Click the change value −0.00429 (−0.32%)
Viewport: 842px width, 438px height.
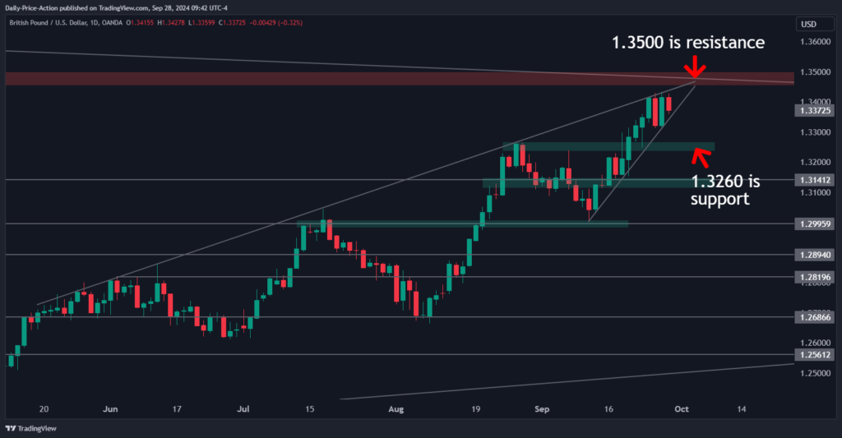[276, 23]
